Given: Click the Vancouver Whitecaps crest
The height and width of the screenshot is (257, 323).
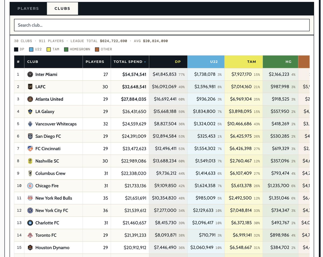Looking at the screenshot, I should click(x=30, y=124).
